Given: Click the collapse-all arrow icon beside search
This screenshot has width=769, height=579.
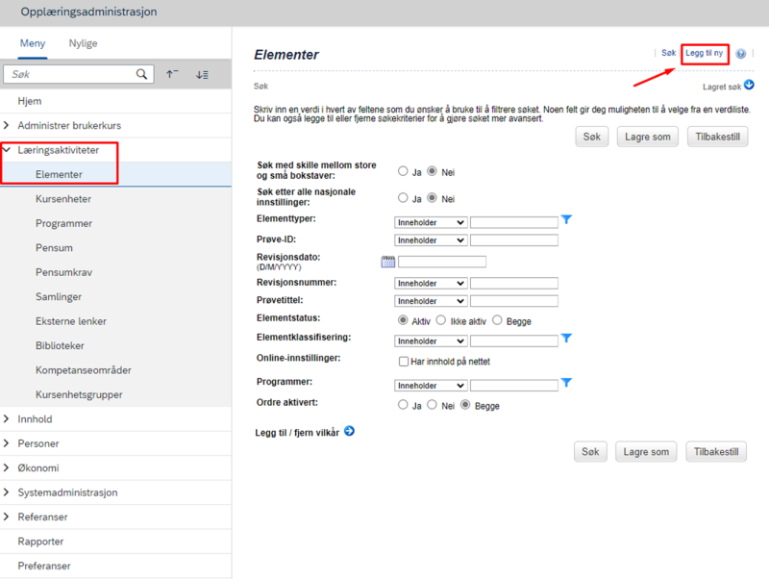Looking at the screenshot, I should (172, 74).
